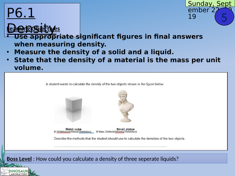Image resolution: width=235 pixels, height=176 pixels.
Task: Click the 'Metal cube' caption label
Action: [73, 129]
